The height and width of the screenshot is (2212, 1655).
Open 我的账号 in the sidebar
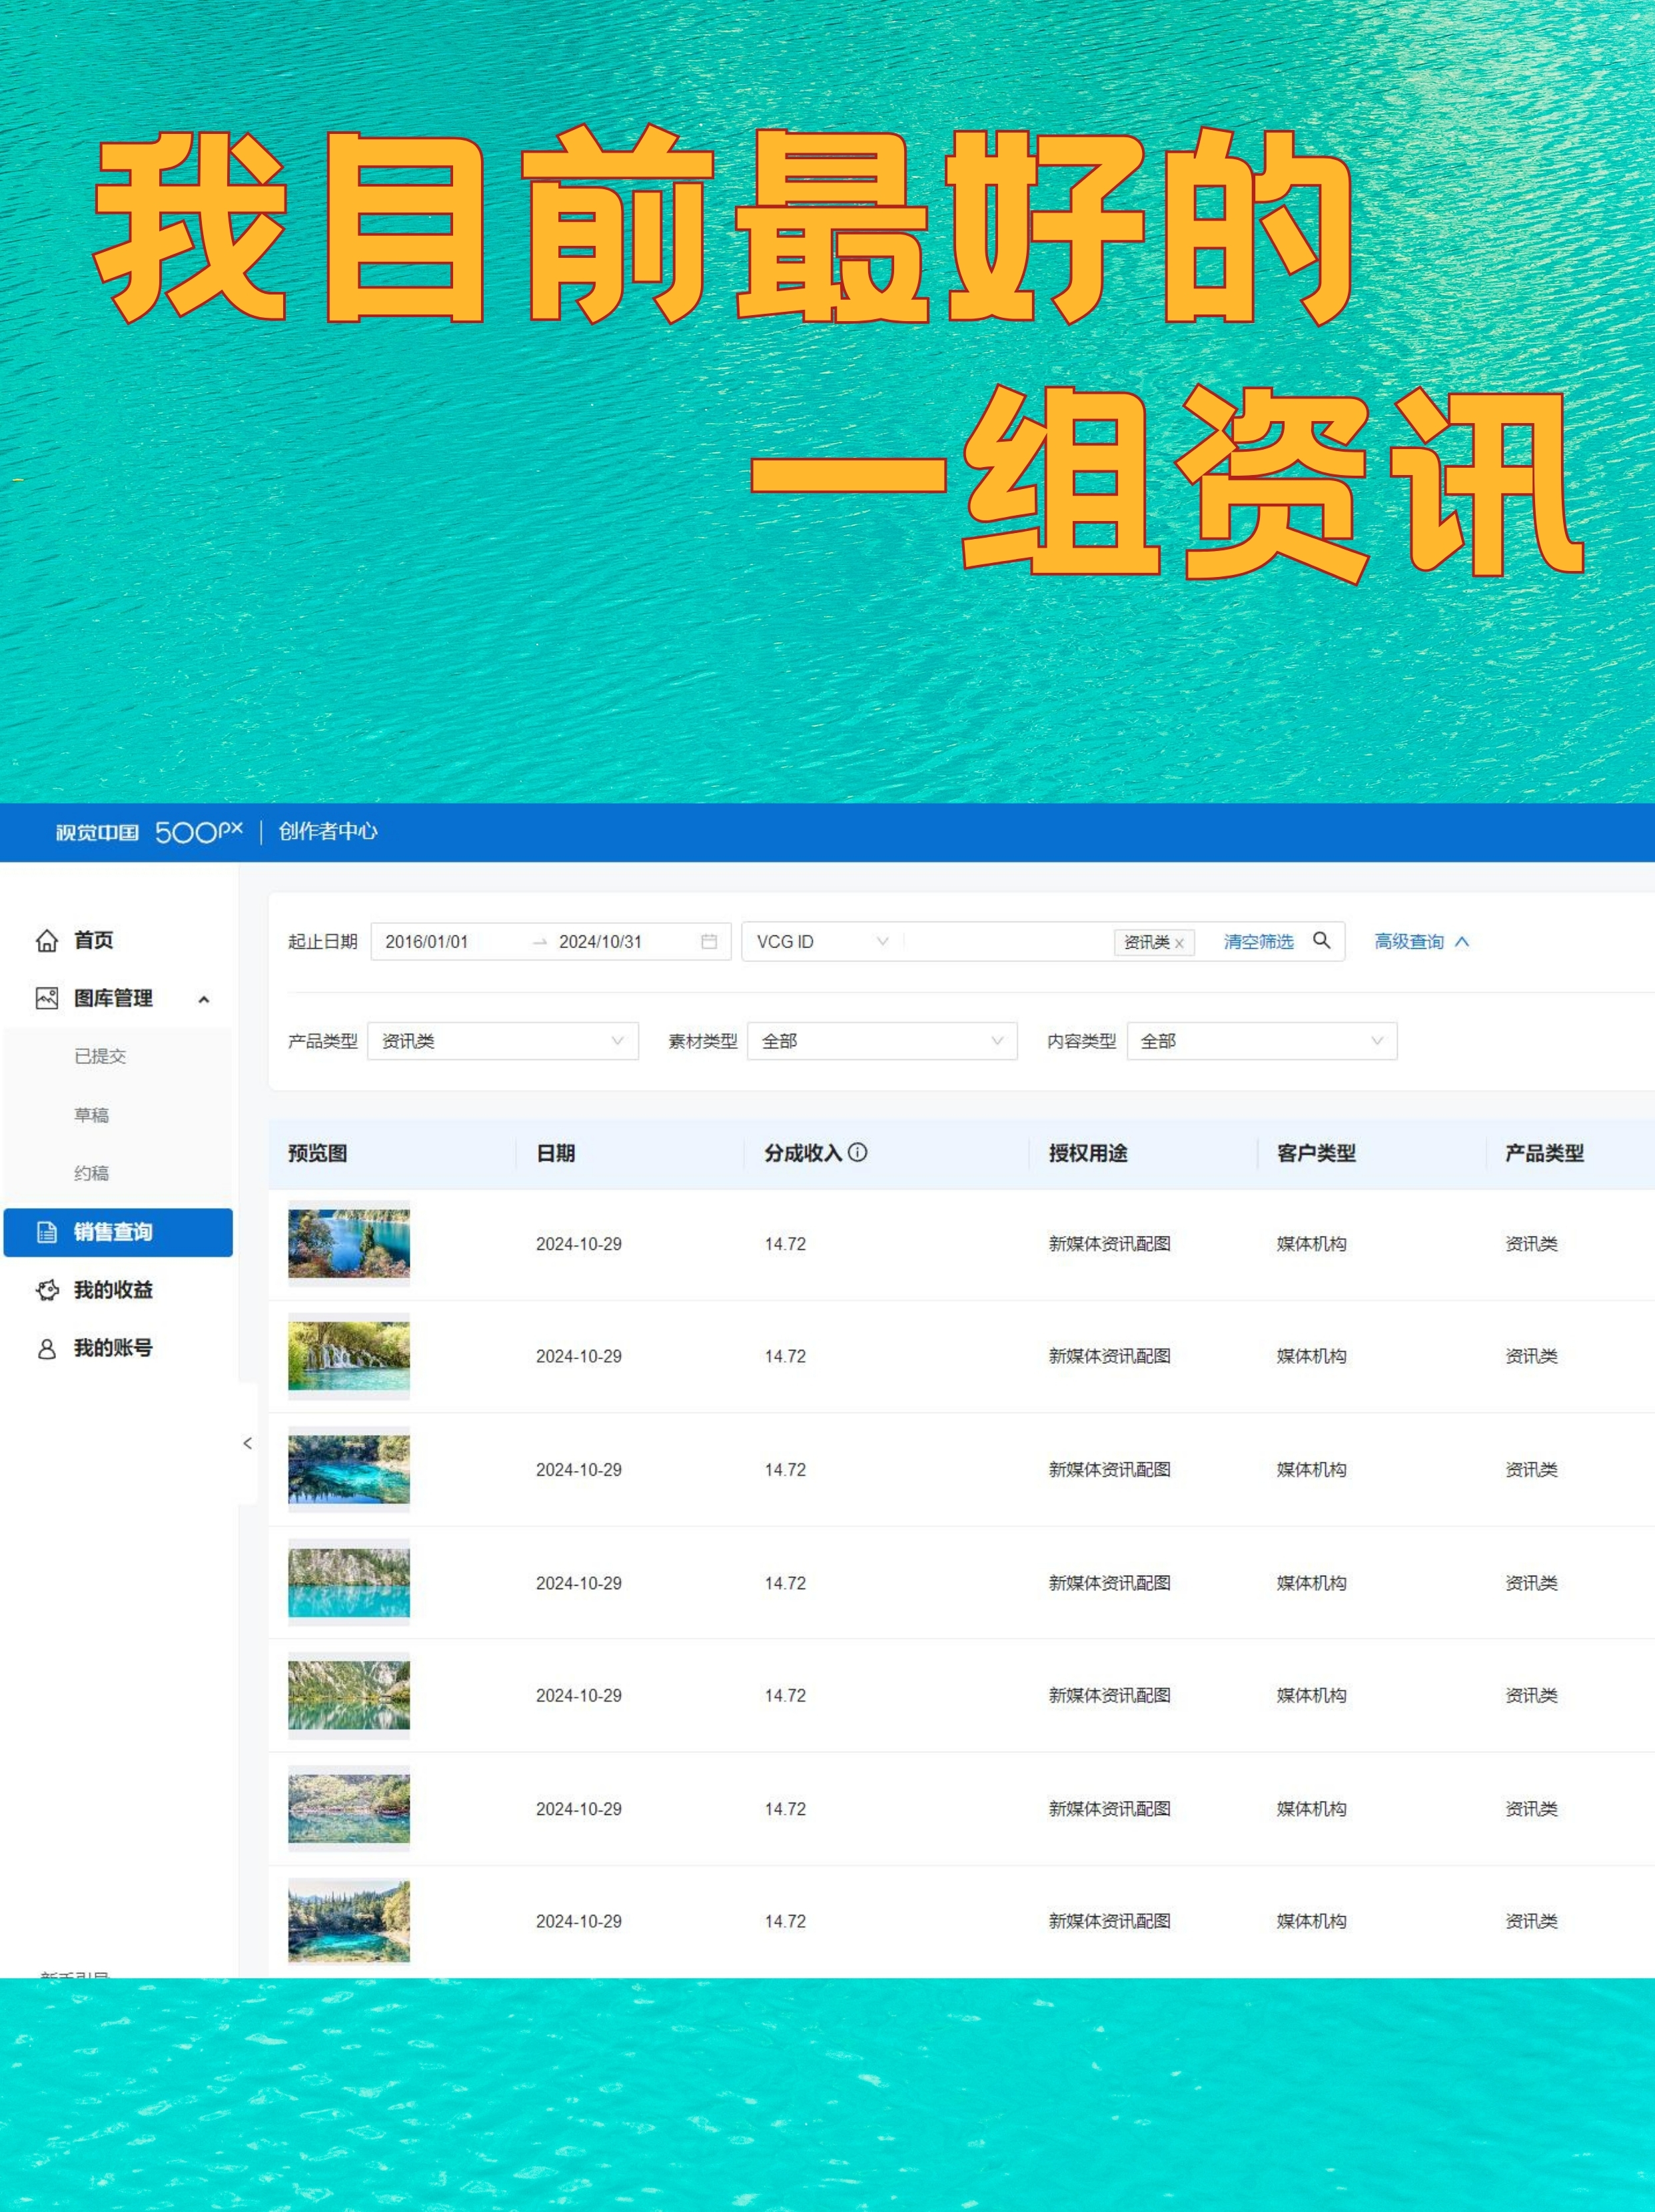pos(113,1348)
